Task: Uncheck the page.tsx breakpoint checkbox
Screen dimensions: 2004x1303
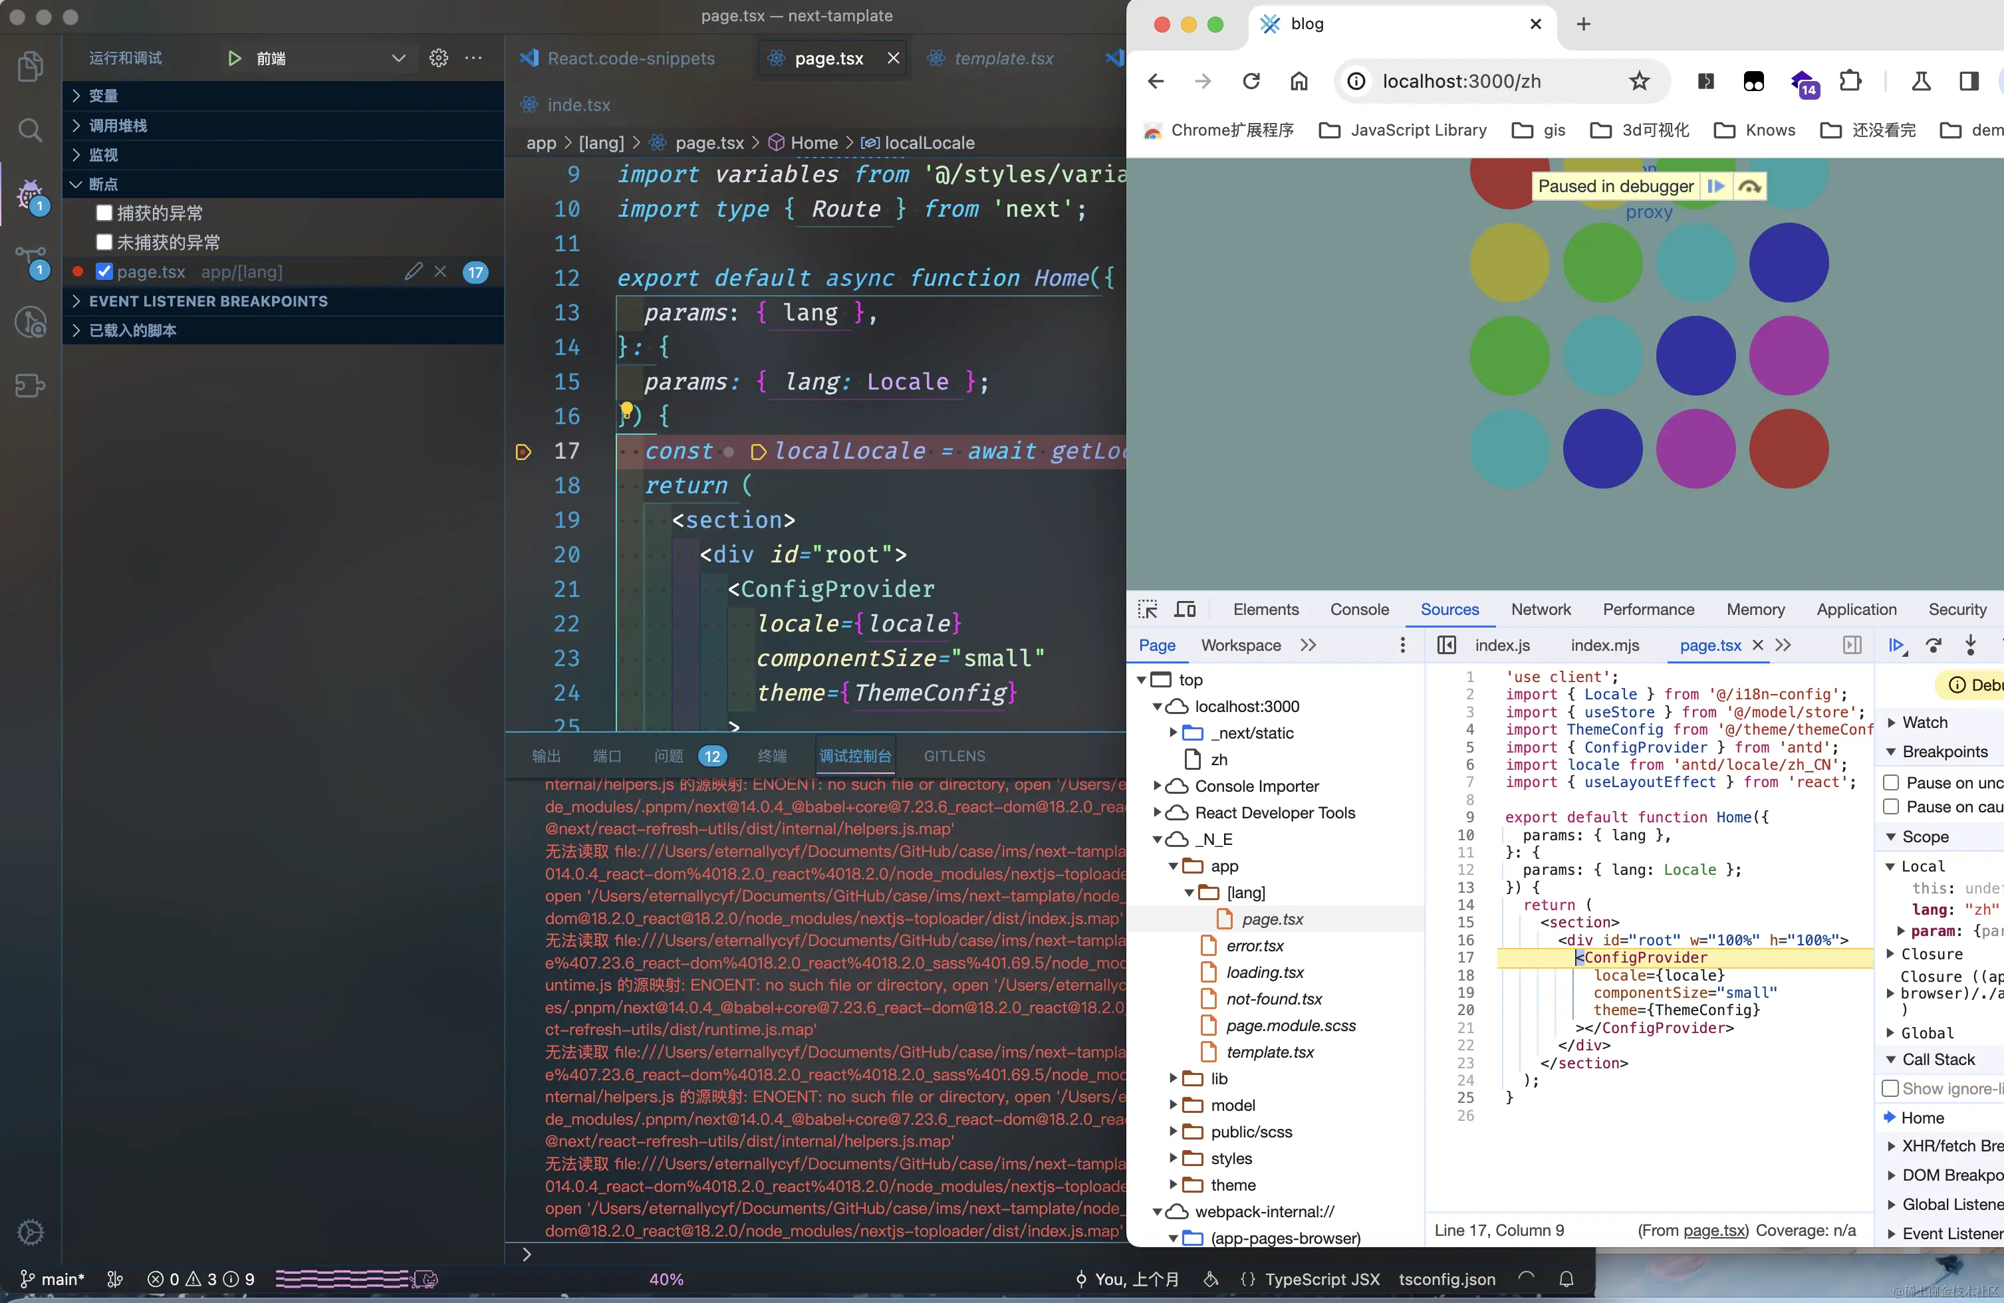Action: click(104, 272)
